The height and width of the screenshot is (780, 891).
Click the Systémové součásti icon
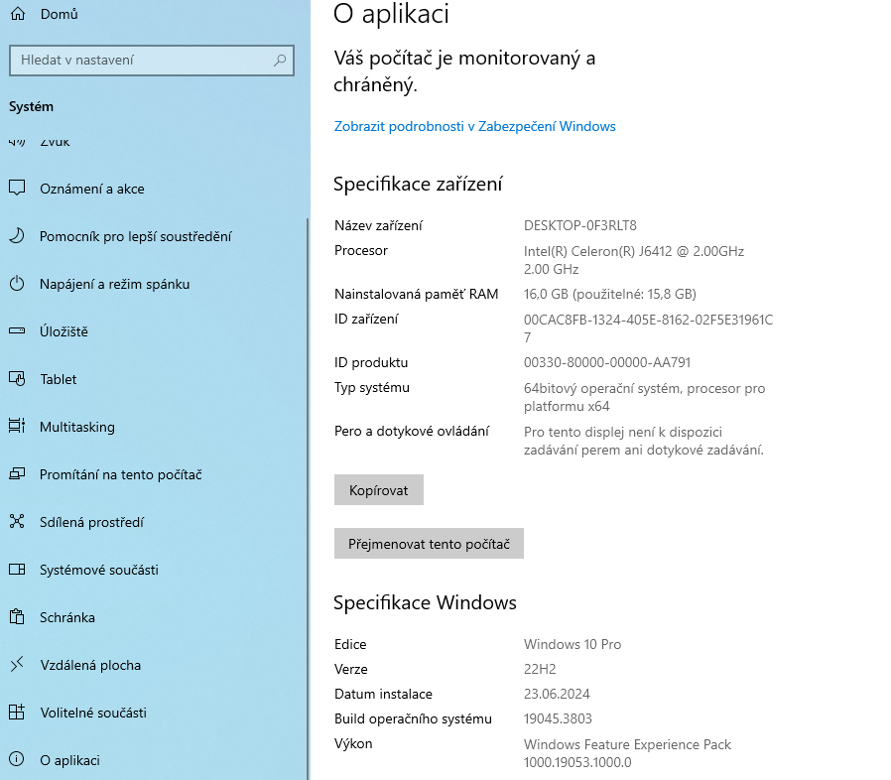[x=17, y=569]
